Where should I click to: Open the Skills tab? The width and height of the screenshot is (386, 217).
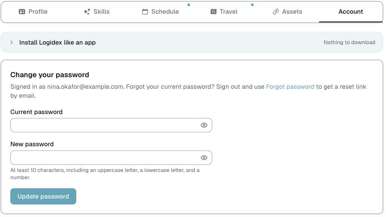[x=96, y=12]
